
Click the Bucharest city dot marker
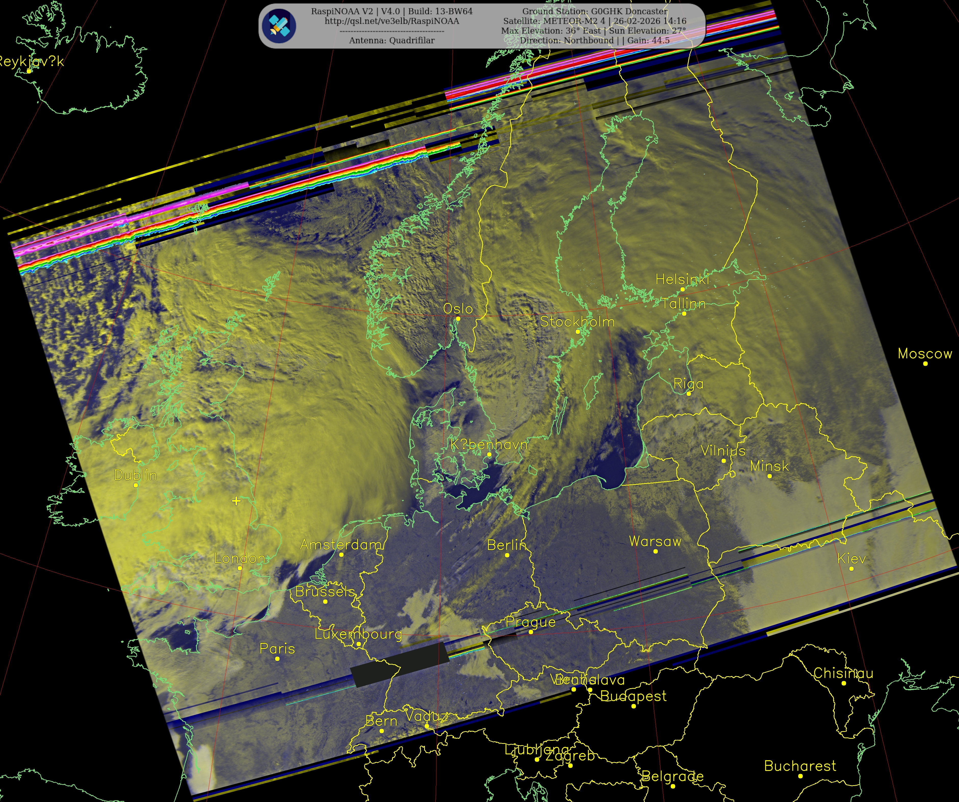[800, 776]
